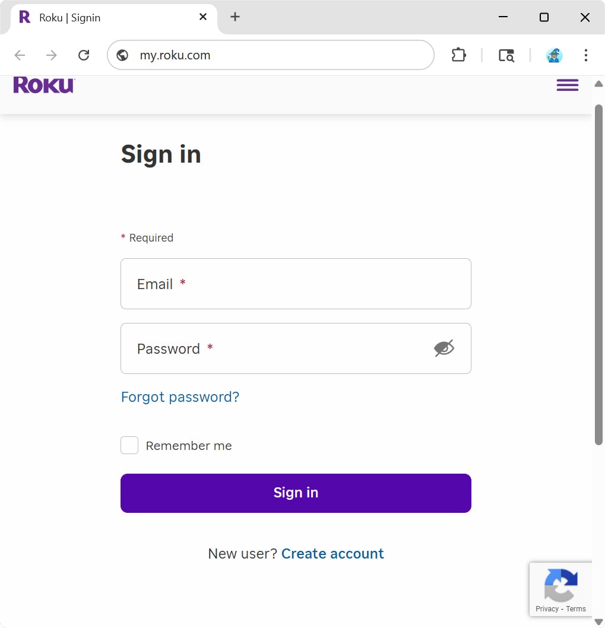
Task: Click the site information icon
Action: tap(123, 55)
